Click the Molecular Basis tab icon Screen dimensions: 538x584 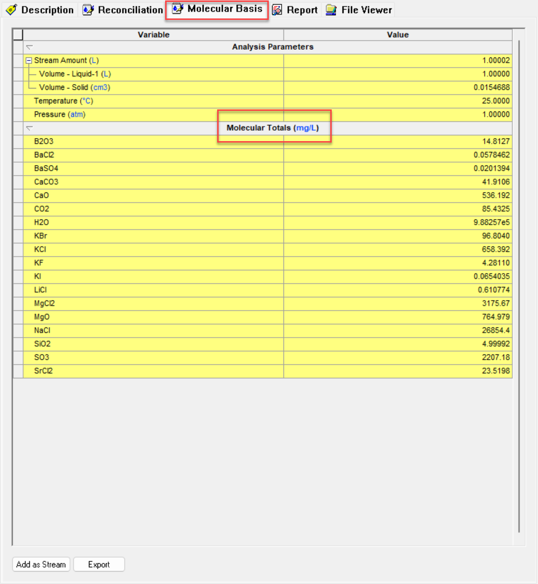[x=177, y=9]
